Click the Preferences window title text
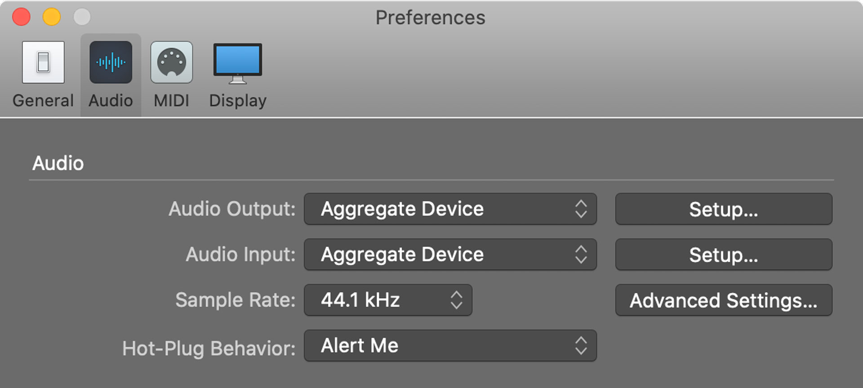 (430, 18)
